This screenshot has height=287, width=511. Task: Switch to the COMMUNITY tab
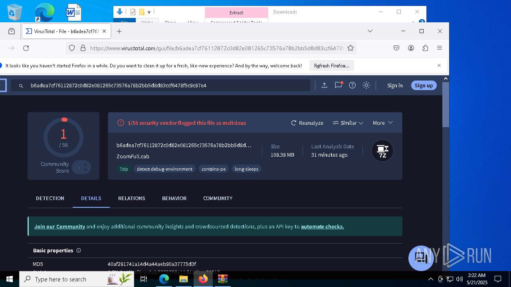218,198
